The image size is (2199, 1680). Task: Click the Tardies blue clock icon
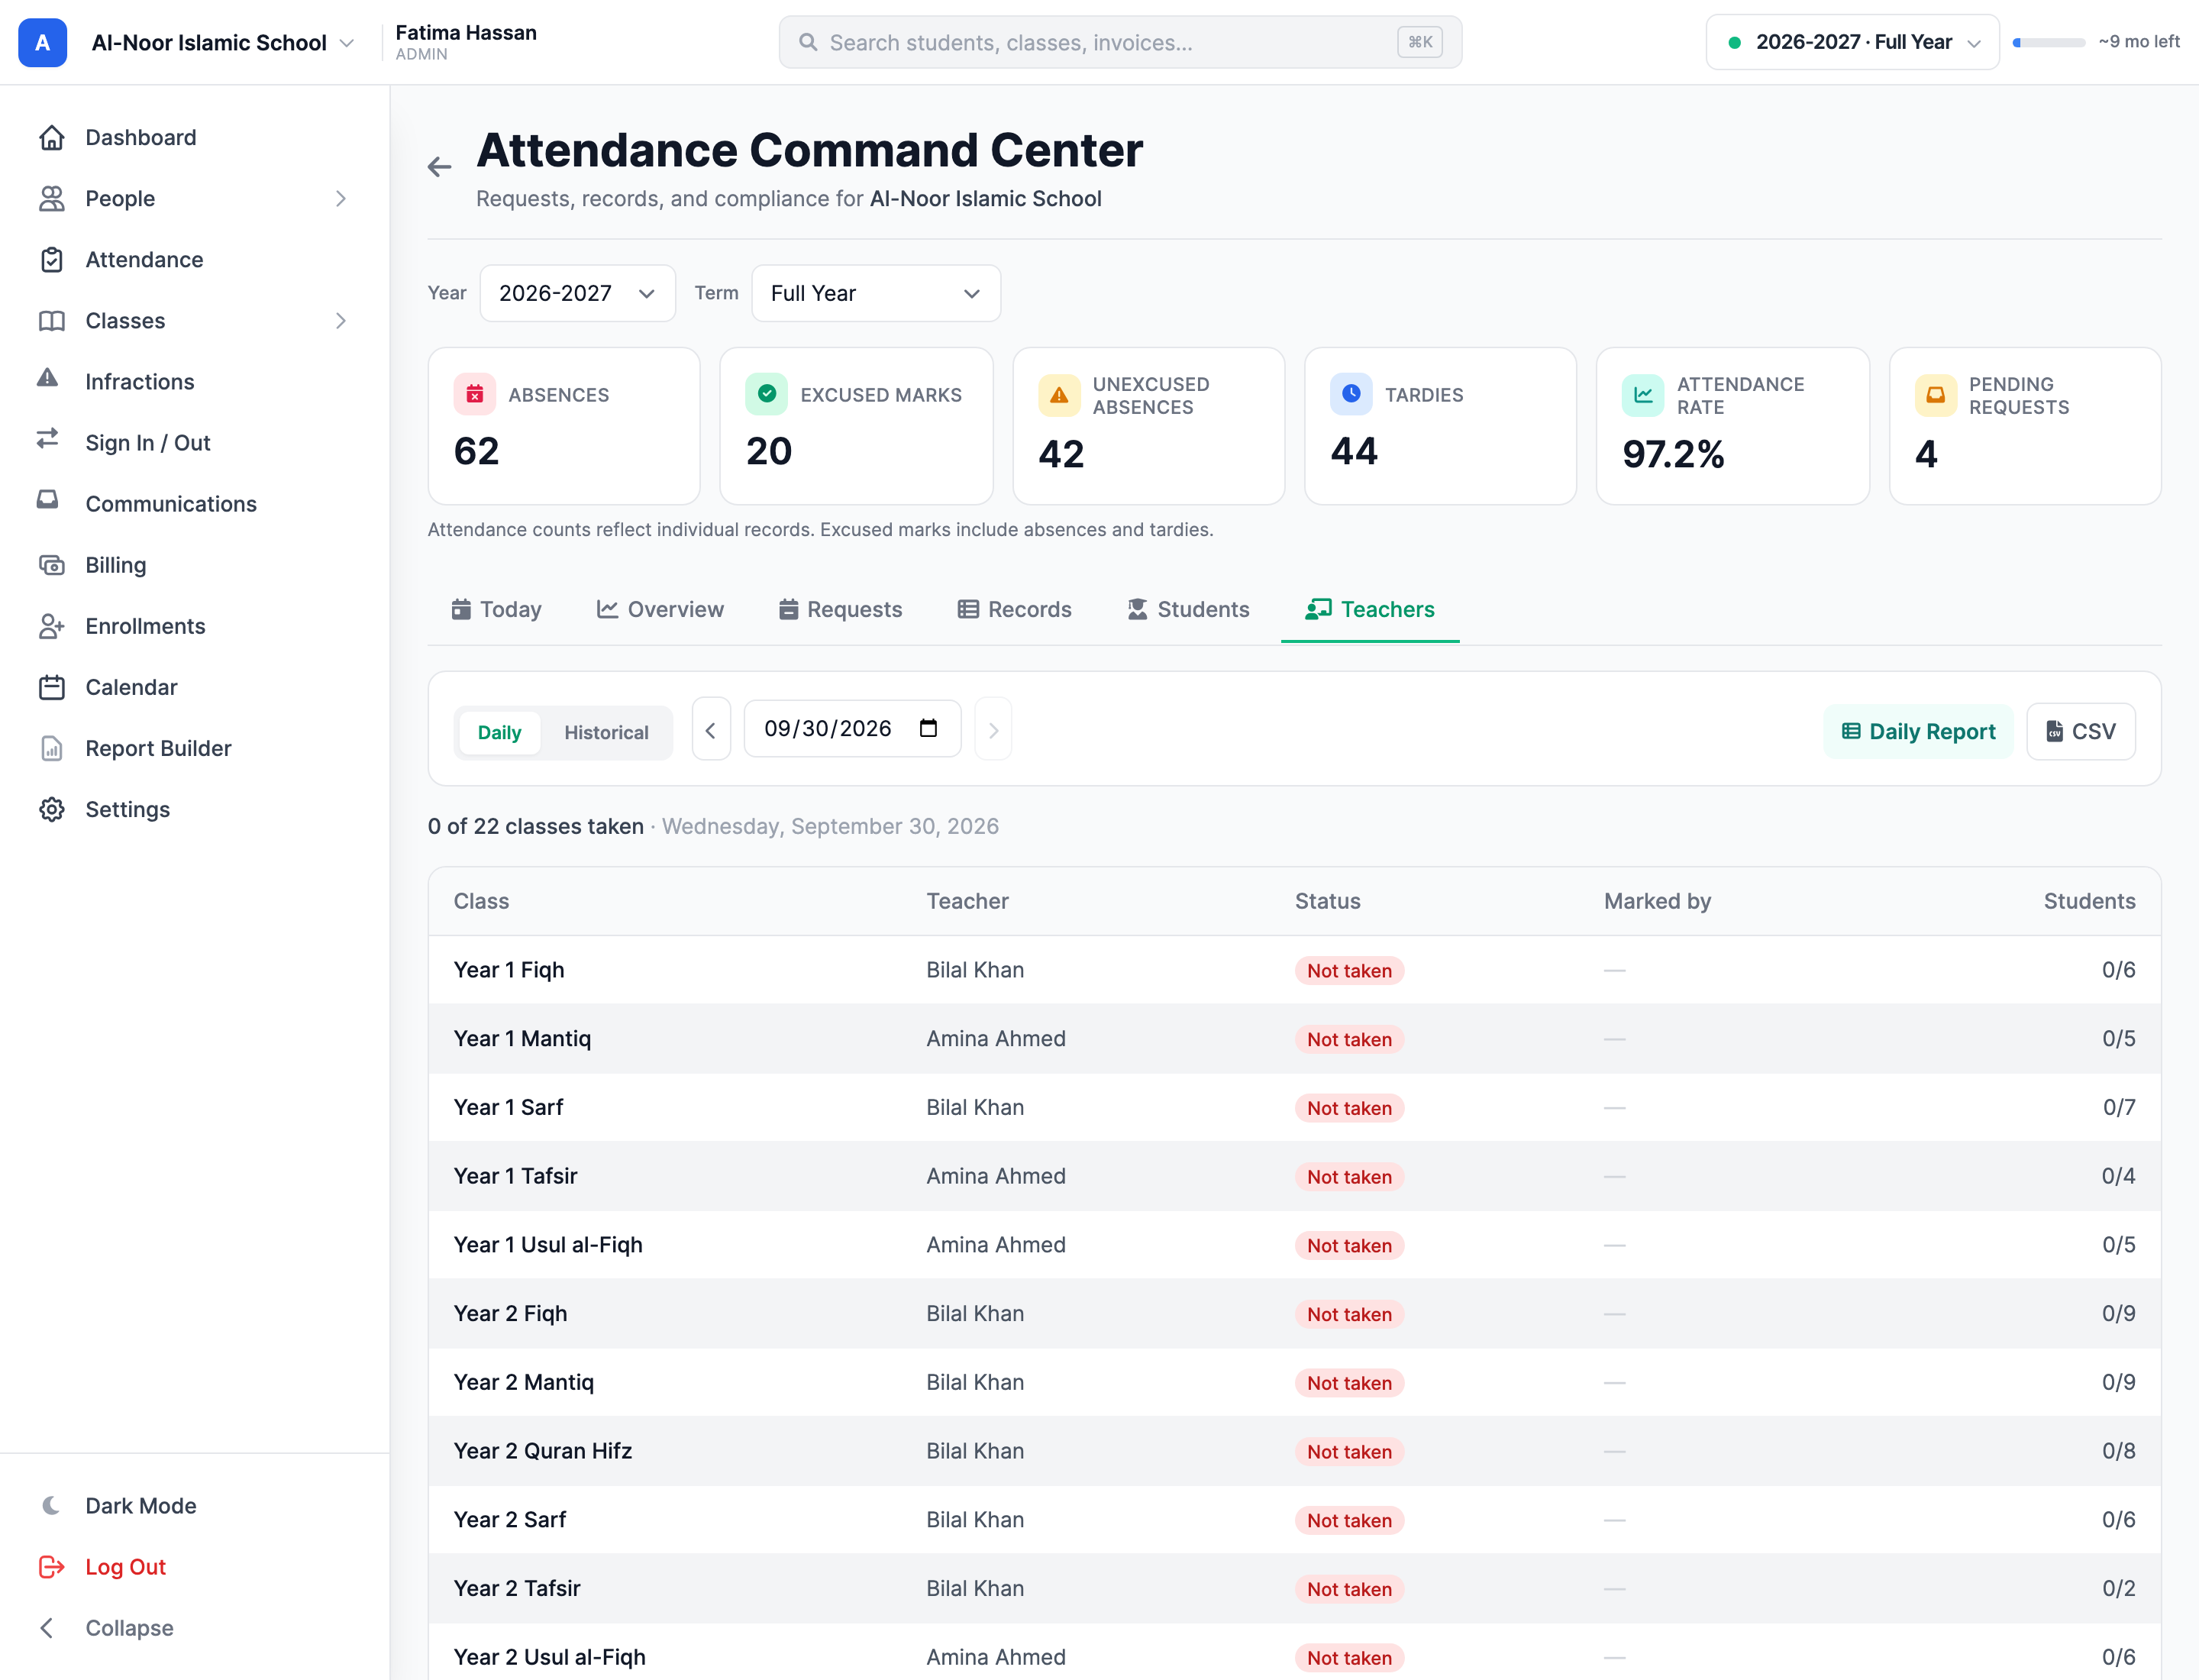click(1351, 394)
